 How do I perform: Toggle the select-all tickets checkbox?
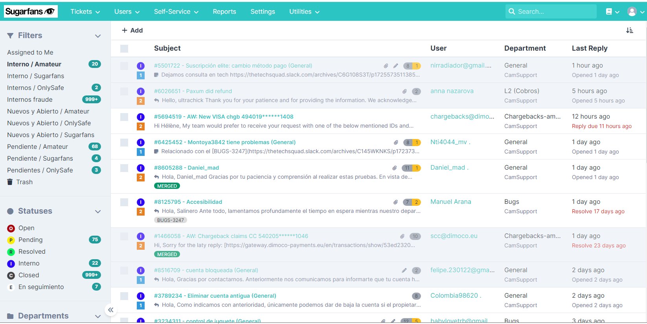124,49
